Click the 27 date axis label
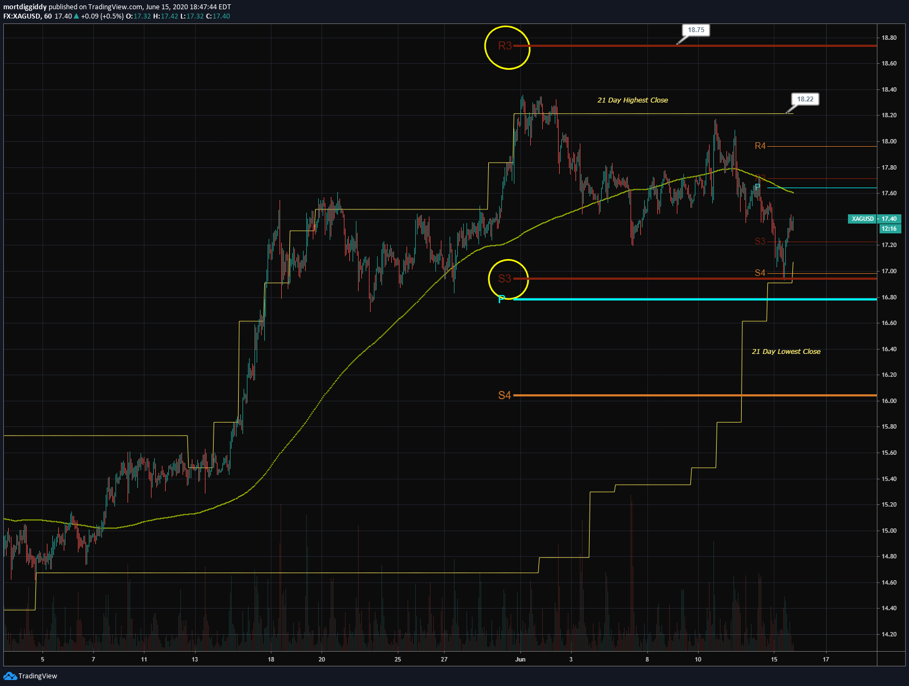 pos(444,659)
